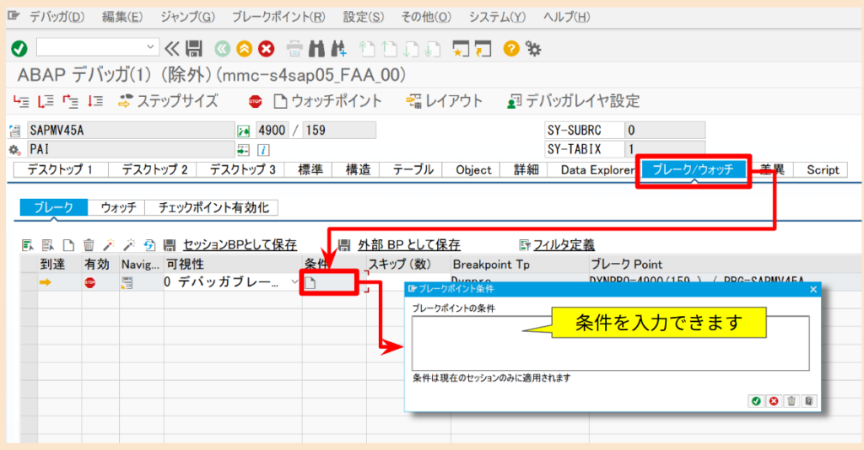Viewport: 864px width, 450px height.
Task: Open the デバッガ(D) menu
Action: 57,17
